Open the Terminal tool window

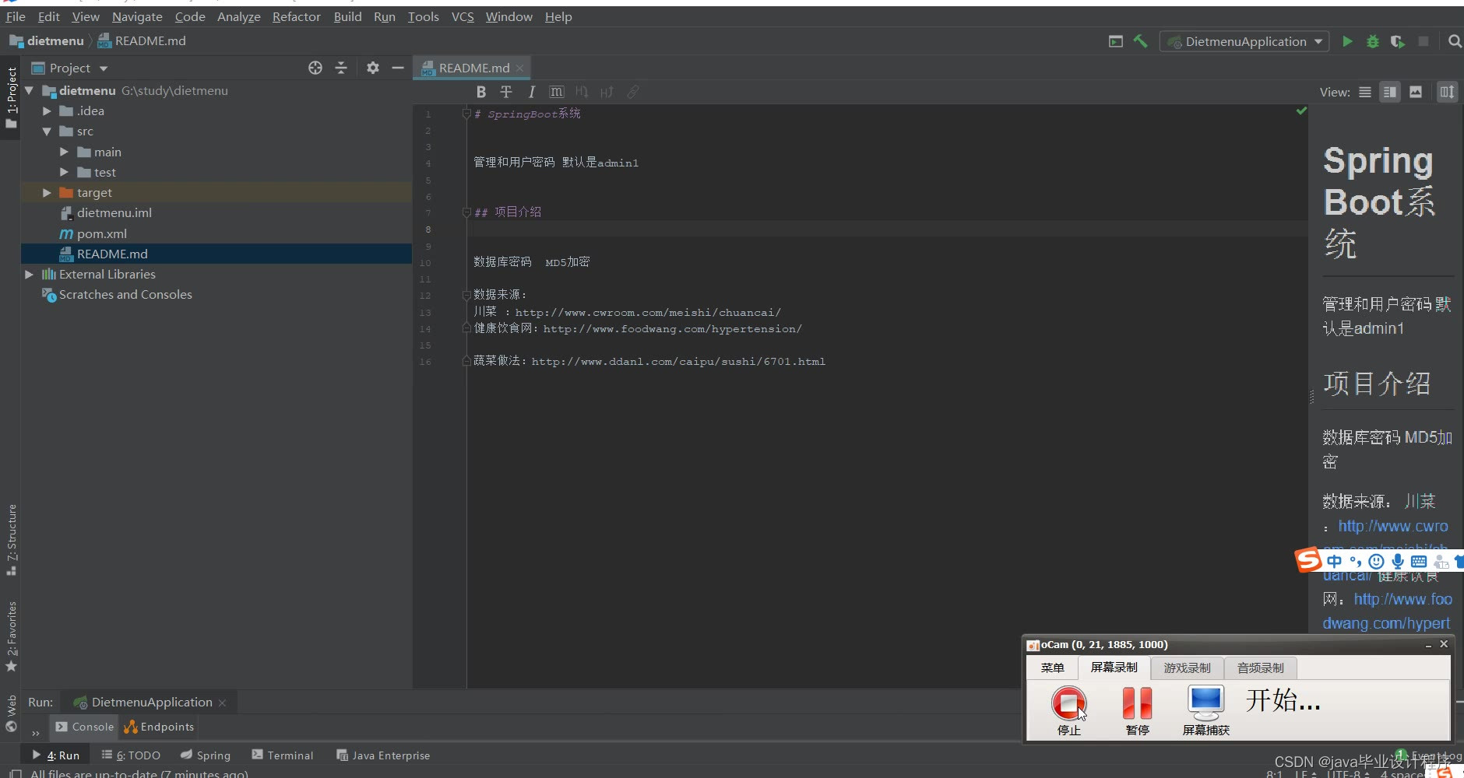[x=282, y=755]
